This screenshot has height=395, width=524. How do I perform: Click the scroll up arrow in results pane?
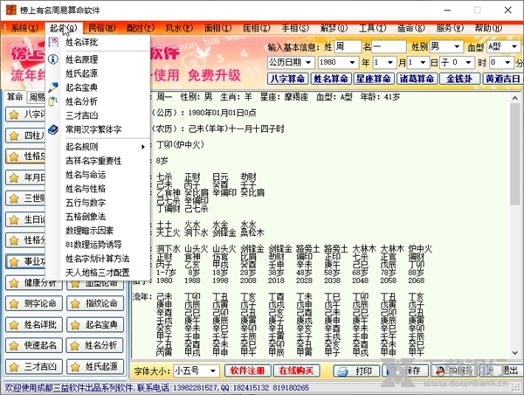point(515,98)
